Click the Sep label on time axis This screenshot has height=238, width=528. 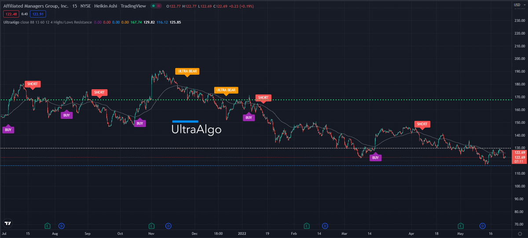click(87, 234)
